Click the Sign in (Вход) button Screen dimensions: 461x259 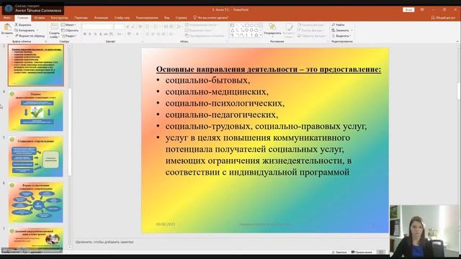408,9
